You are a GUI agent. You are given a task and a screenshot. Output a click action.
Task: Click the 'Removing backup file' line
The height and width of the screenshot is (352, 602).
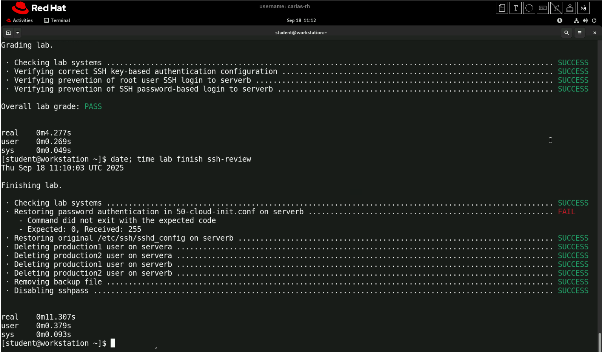tap(58, 282)
